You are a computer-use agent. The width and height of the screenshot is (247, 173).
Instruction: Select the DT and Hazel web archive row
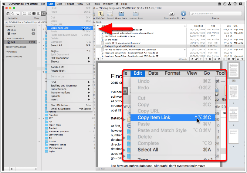click(111, 40)
